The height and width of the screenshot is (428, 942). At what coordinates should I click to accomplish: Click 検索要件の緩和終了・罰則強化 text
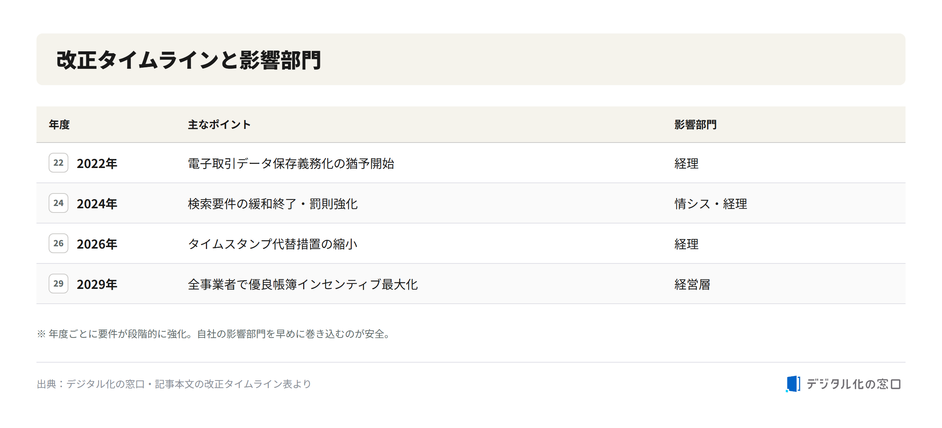(x=273, y=204)
